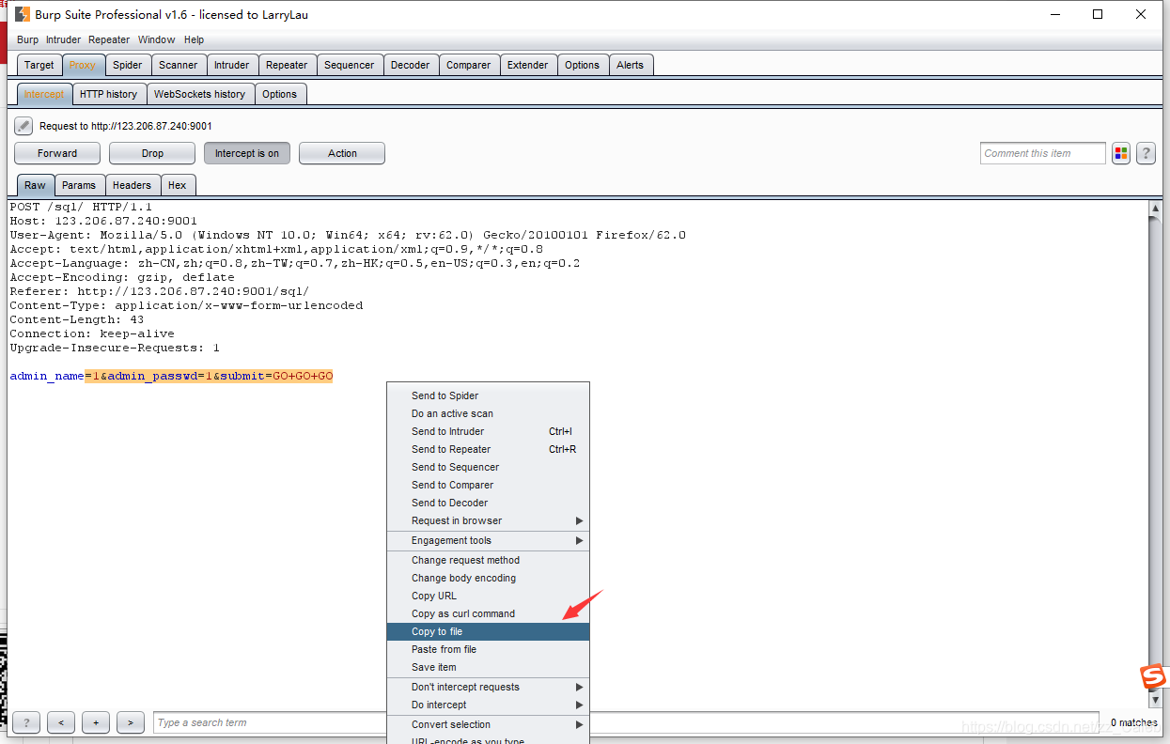Click the Sogou input method tray icon
This screenshot has width=1170, height=744.
[x=1153, y=676]
